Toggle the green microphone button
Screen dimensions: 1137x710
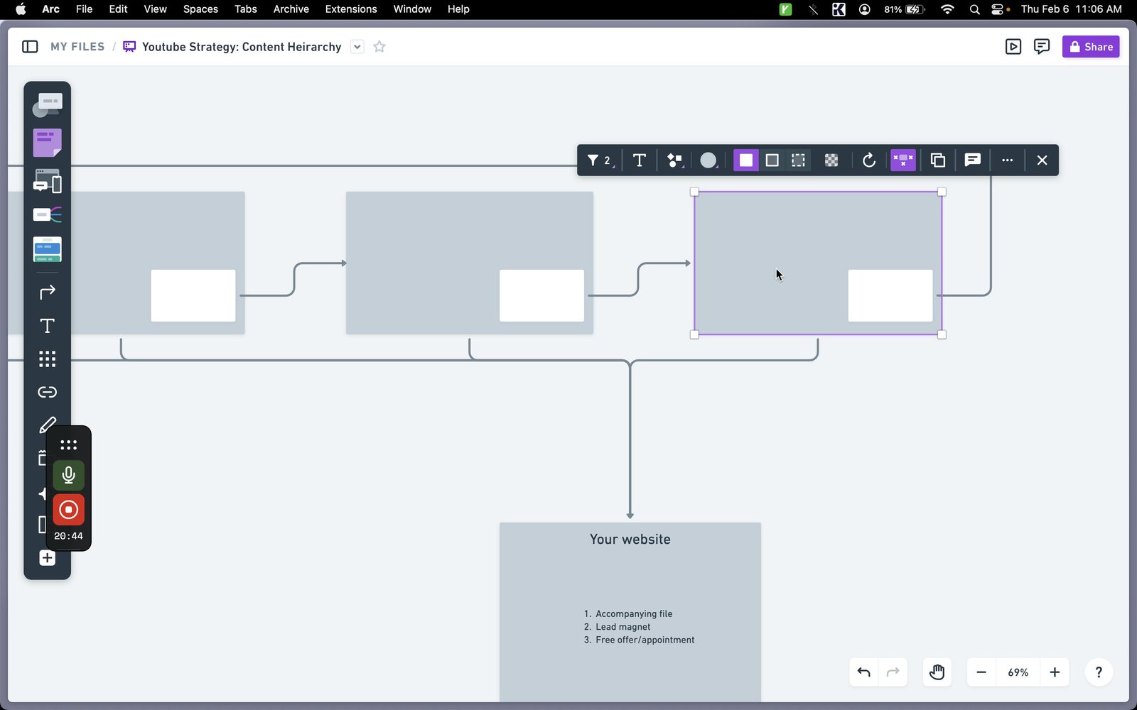[x=68, y=475]
